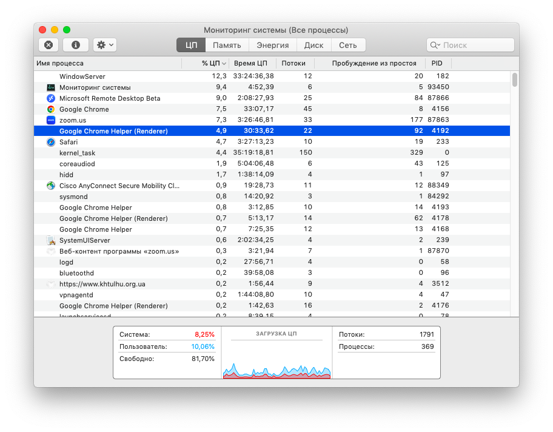Click the green full-screen window button
553x432 pixels.
point(67,30)
